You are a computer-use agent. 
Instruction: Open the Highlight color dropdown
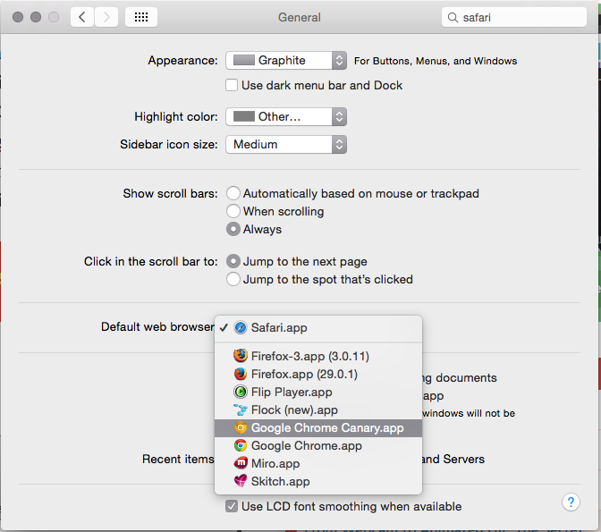(x=286, y=116)
